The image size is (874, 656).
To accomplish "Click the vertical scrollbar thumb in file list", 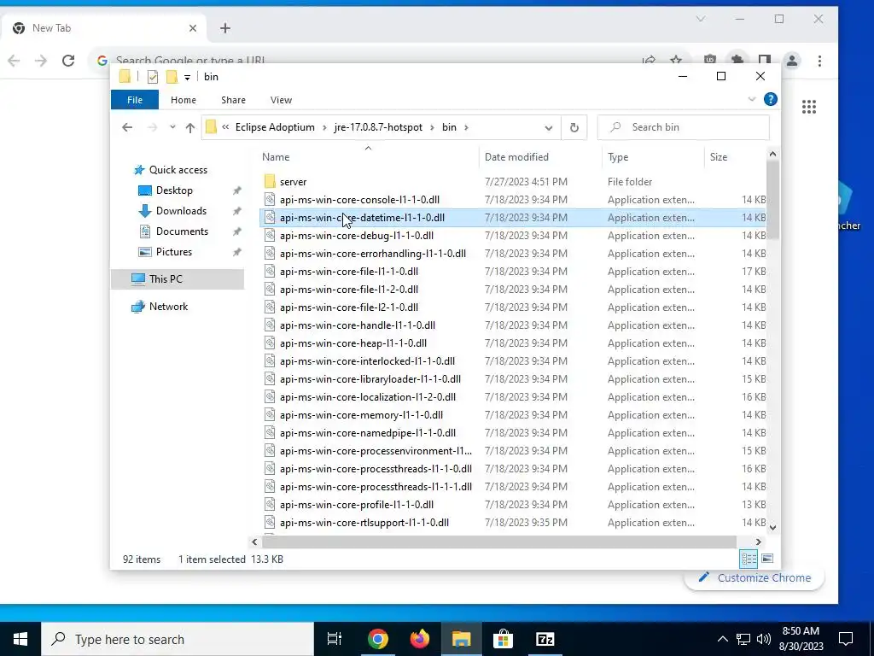I will (x=772, y=200).
